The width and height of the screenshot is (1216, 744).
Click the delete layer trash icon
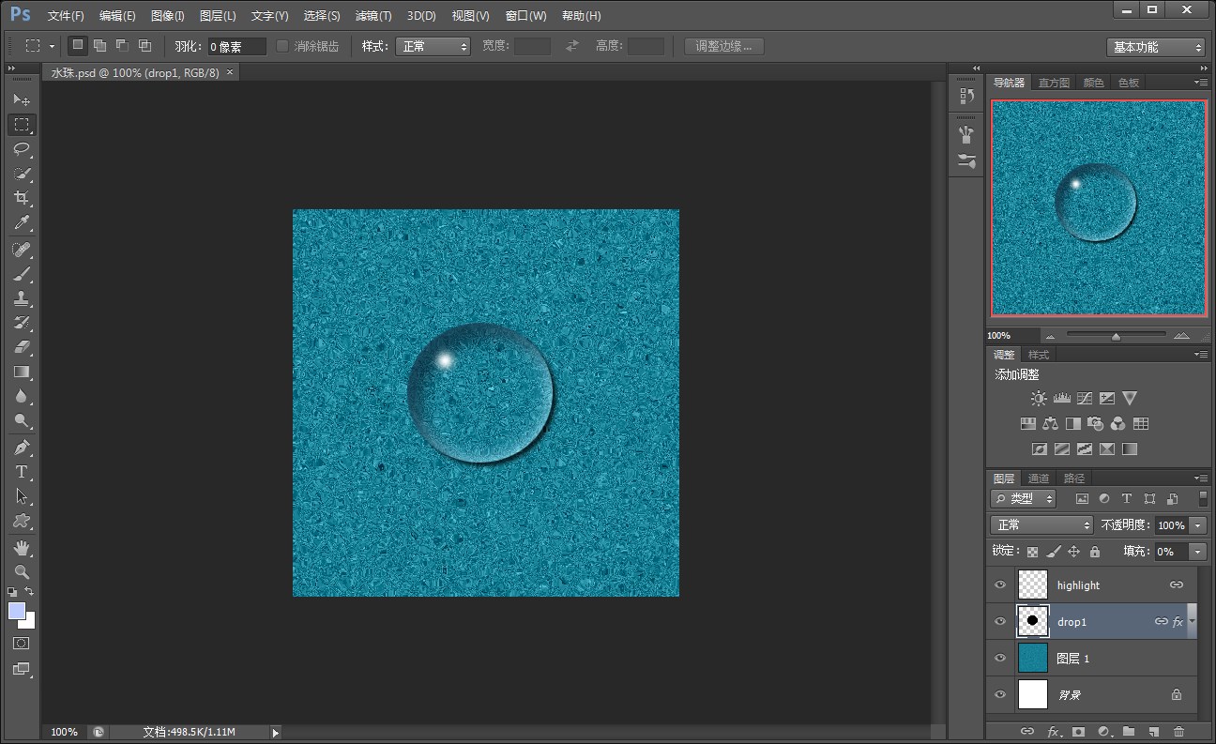[x=1178, y=732]
